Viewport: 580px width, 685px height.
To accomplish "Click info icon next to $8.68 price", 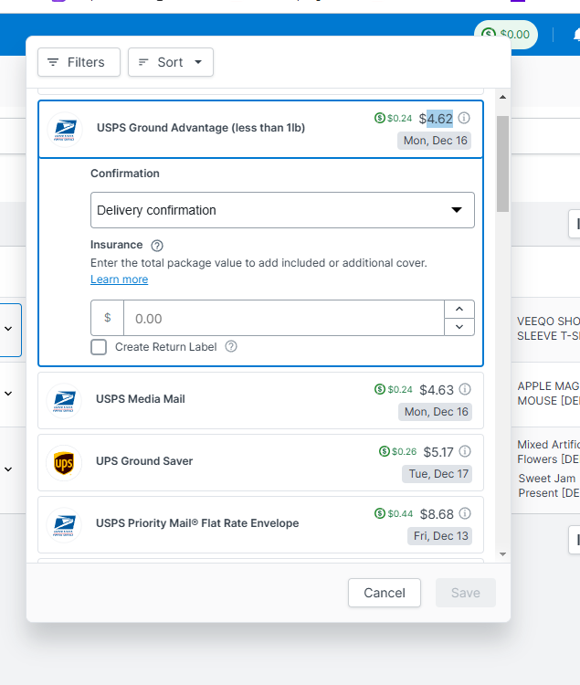I will [x=465, y=513].
